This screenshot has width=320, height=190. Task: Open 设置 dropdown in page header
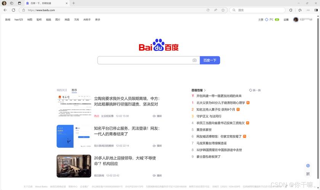click(x=286, y=19)
